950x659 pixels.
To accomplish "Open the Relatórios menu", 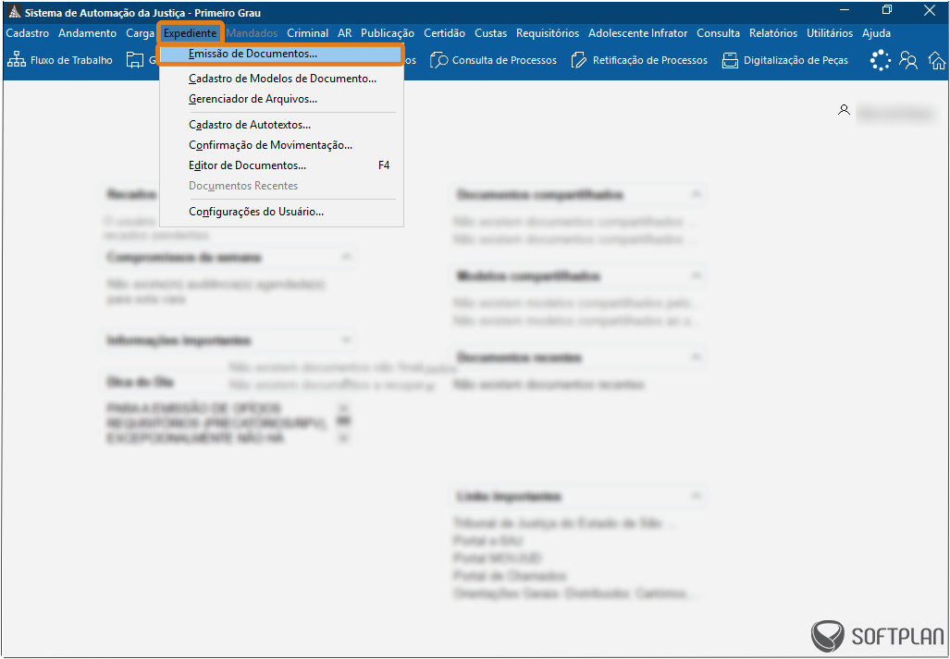I will click(773, 33).
